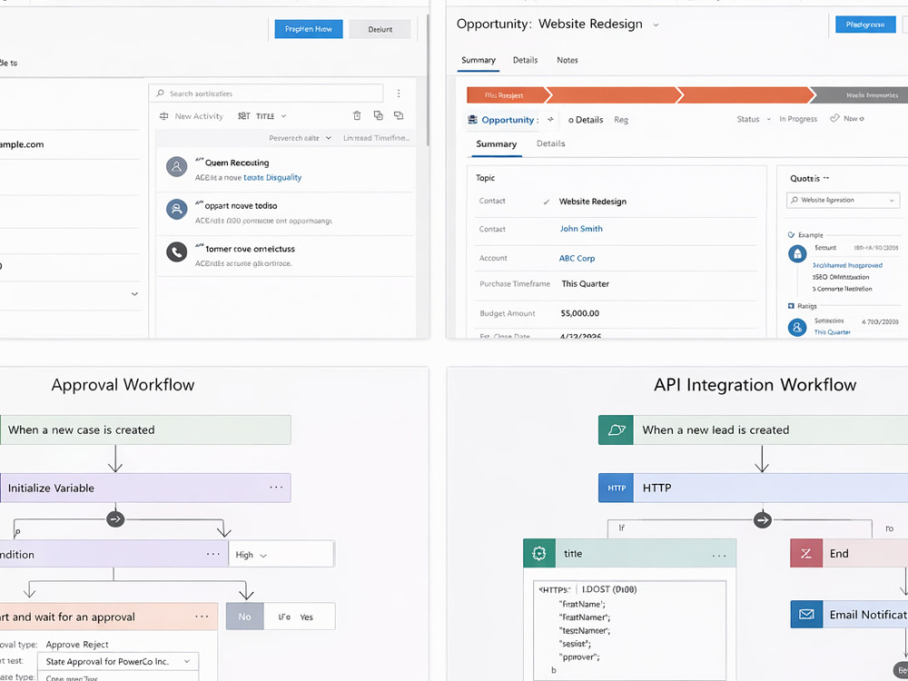This screenshot has width=908, height=681.
Task: Click the New Activity button
Action: (191, 116)
